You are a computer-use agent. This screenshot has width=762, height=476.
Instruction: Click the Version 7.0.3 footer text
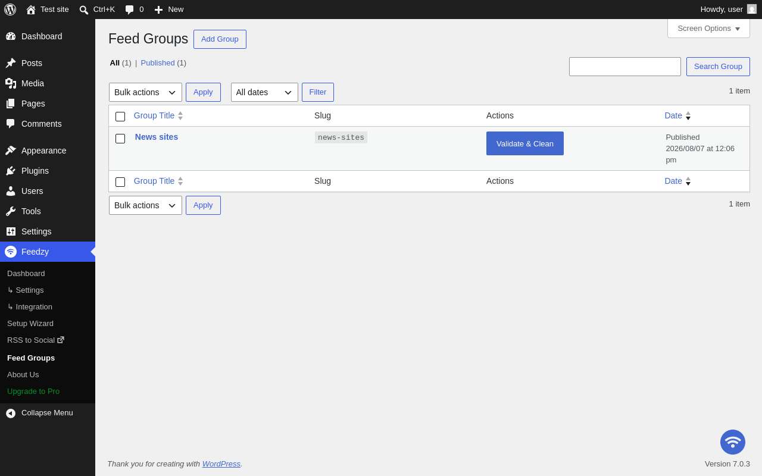[727, 464]
